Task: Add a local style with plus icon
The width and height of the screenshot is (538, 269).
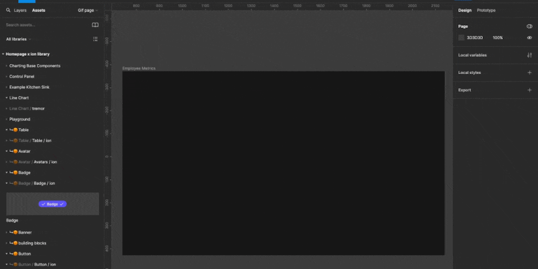Action: 530,73
